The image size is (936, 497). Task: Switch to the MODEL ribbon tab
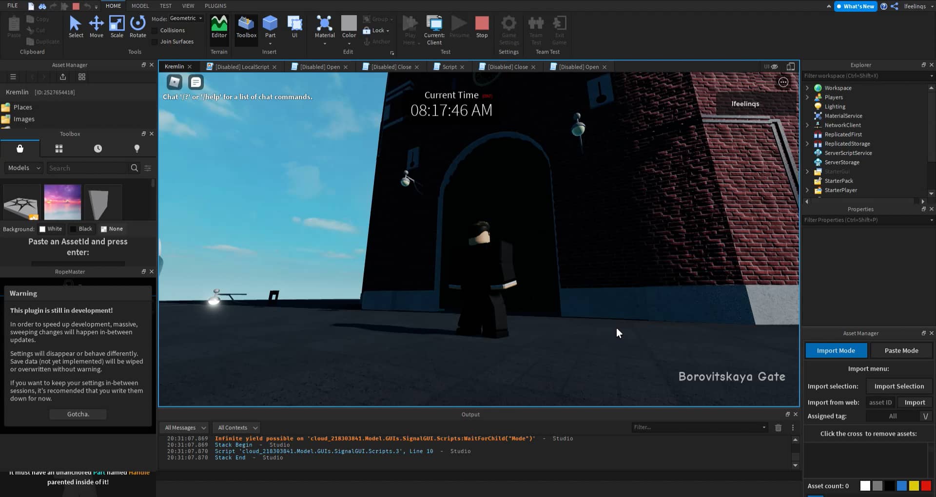[140, 6]
